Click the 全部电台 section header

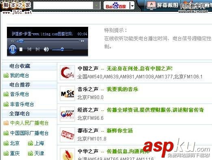point(19,114)
